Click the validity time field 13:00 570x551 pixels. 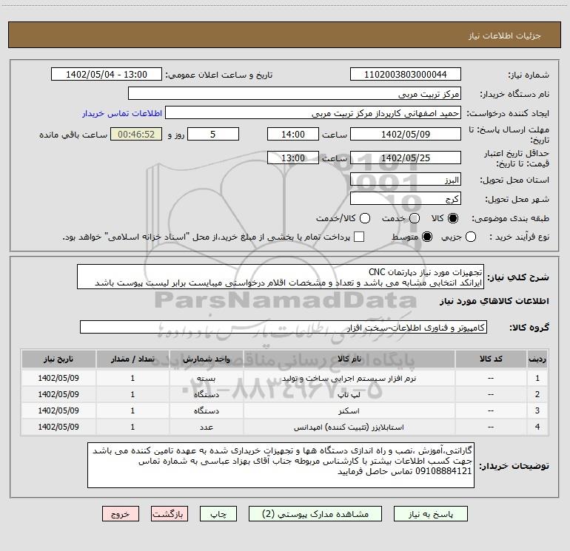click(x=293, y=158)
